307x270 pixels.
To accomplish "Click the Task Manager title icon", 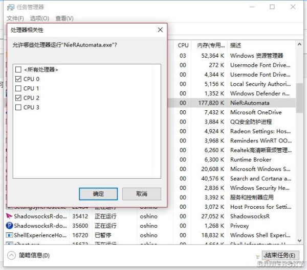I will (11, 7).
